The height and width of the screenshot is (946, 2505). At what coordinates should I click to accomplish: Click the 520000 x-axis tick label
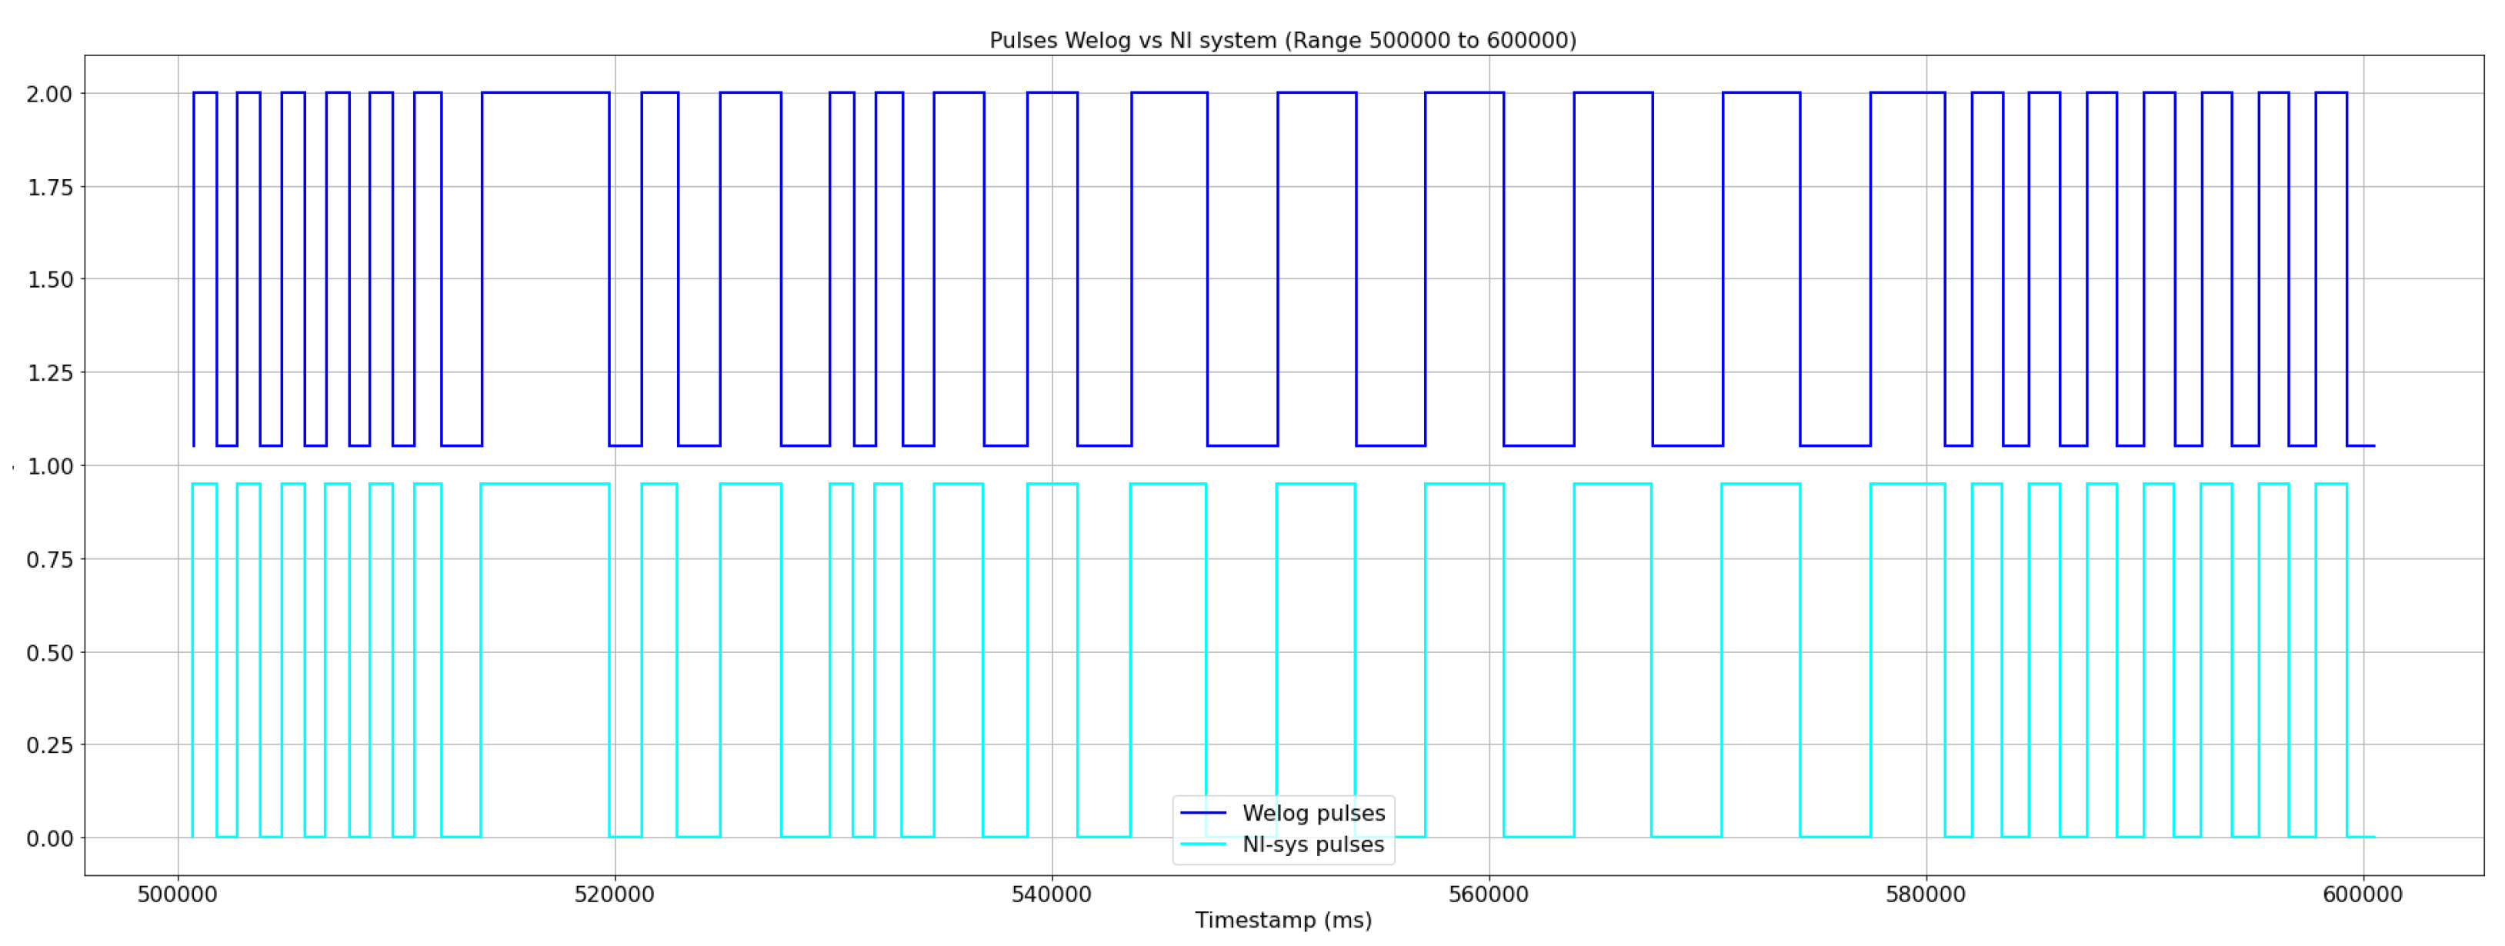pos(614,894)
